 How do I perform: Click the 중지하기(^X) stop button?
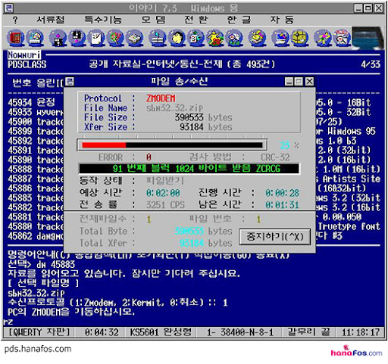[275, 237]
